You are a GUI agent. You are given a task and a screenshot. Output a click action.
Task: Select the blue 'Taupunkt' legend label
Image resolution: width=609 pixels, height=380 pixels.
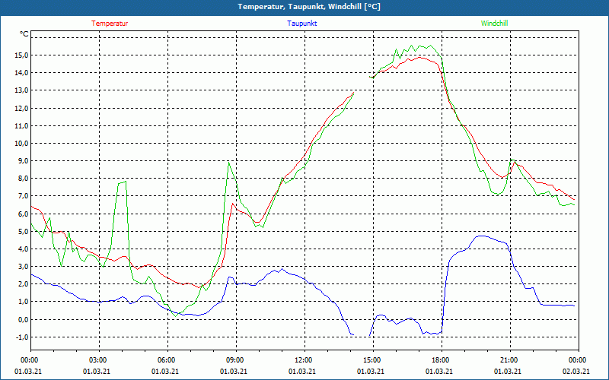click(301, 24)
